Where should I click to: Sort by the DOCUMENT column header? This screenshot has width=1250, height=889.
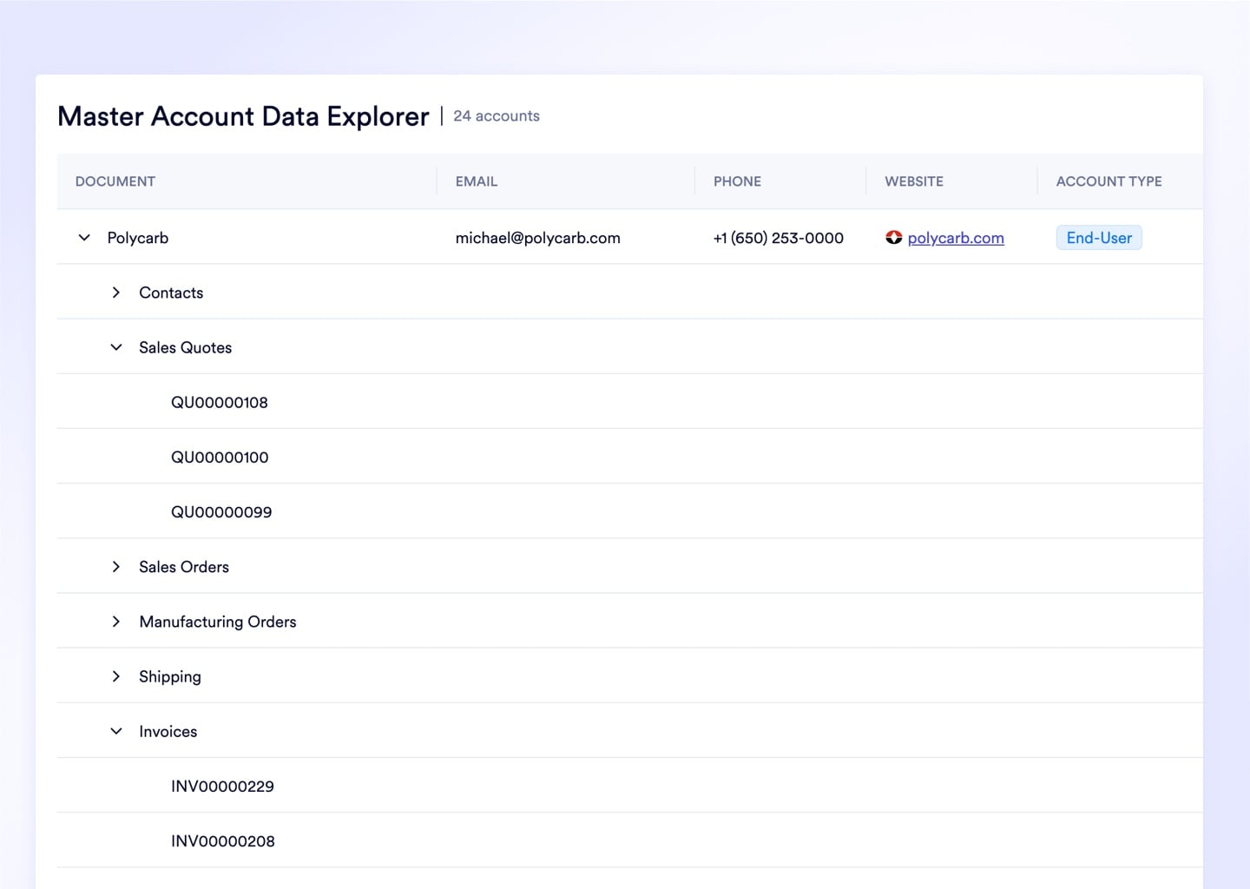tap(115, 181)
